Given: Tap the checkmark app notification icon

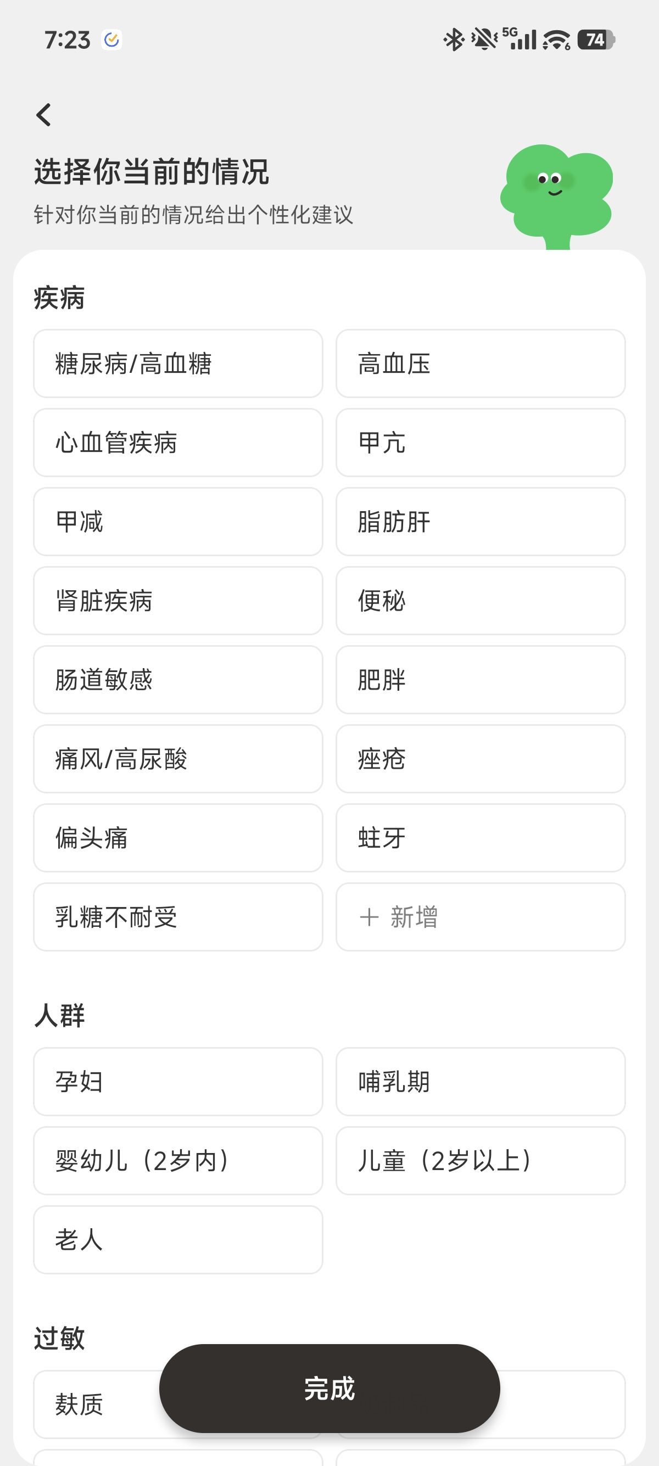Looking at the screenshot, I should click(x=111, y=40).
